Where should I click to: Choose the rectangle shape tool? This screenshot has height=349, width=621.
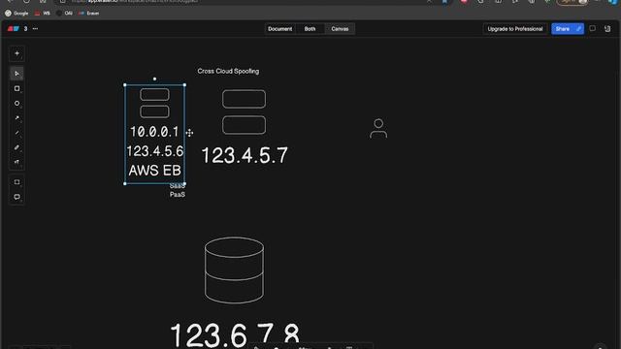point(16,88)
